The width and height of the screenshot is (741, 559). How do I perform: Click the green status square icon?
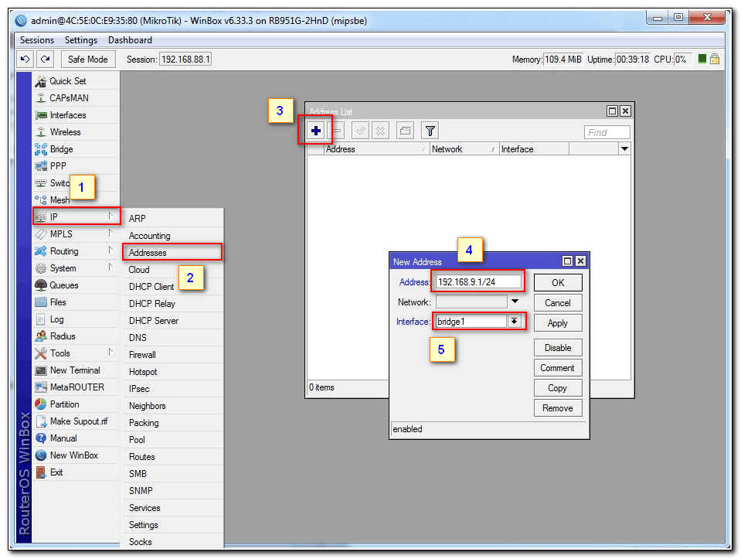tap(702, 59)
